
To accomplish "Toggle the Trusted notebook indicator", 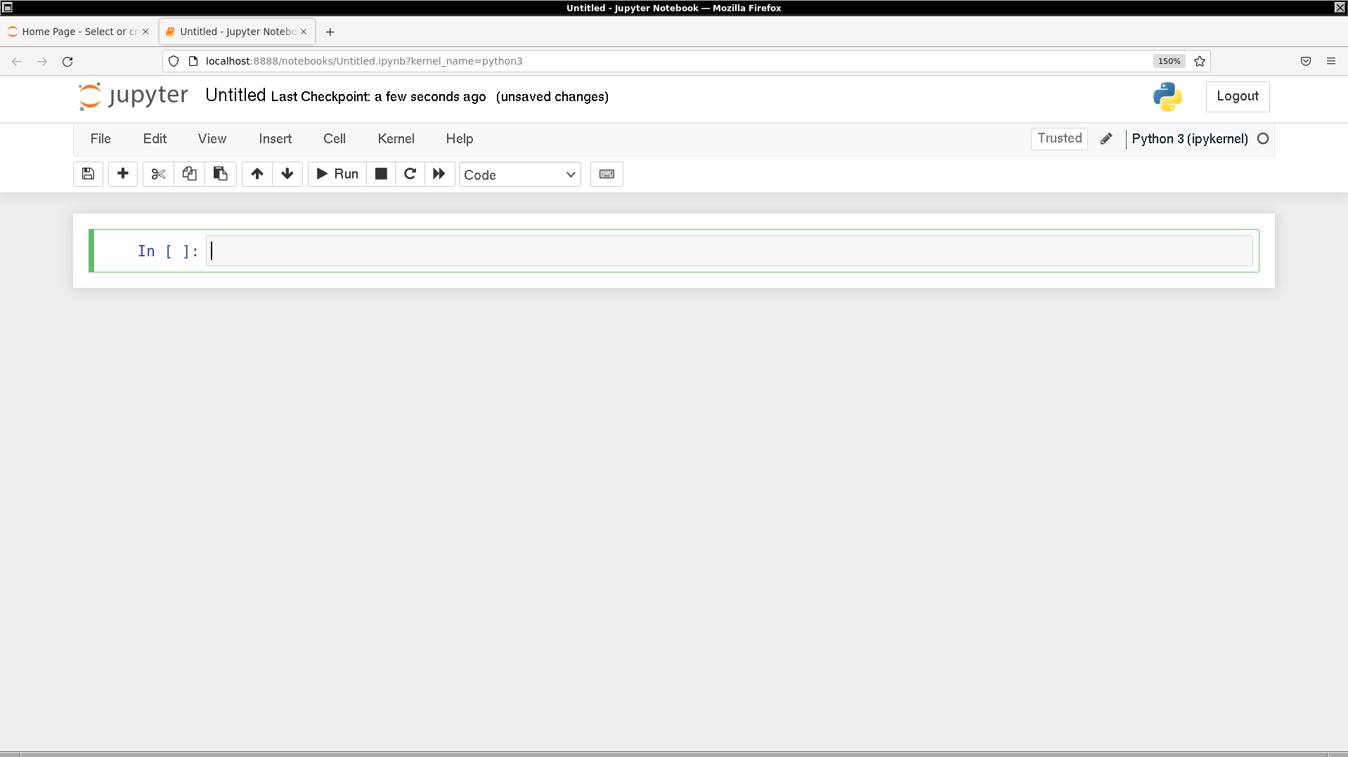I will [x=1059, y=138].
